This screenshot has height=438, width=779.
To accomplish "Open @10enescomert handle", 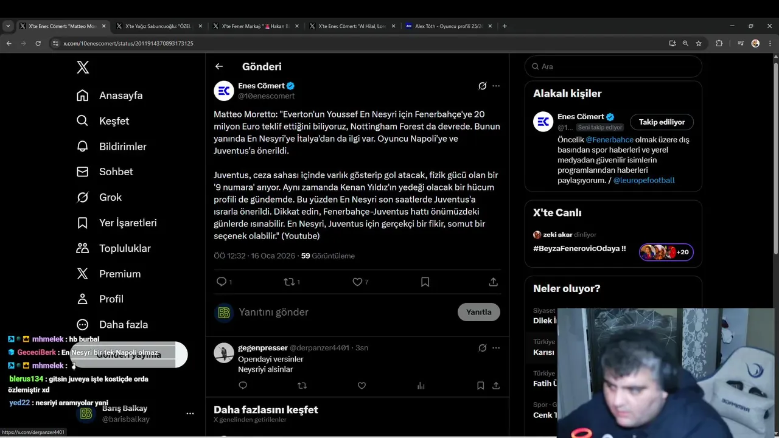I will [x=266, y=96].
